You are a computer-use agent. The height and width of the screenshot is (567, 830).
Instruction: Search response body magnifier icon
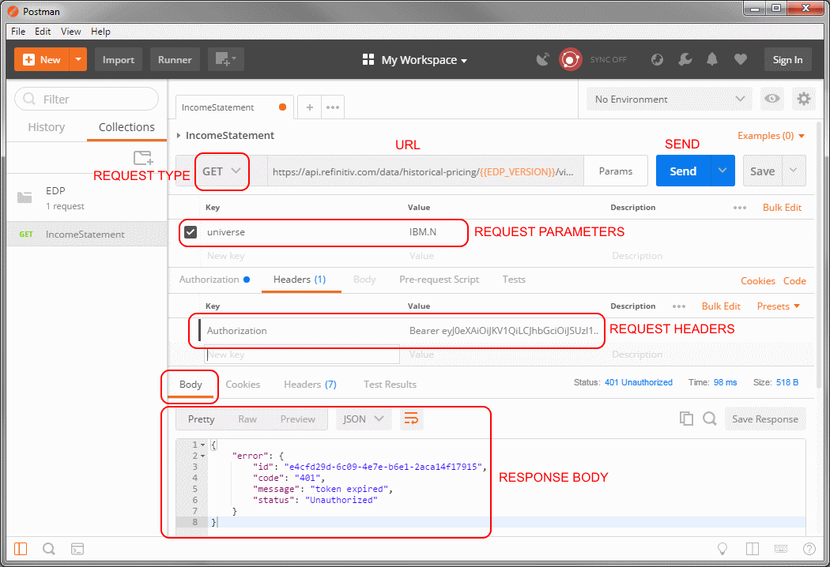pyautogui.click(x=710, y=419)
